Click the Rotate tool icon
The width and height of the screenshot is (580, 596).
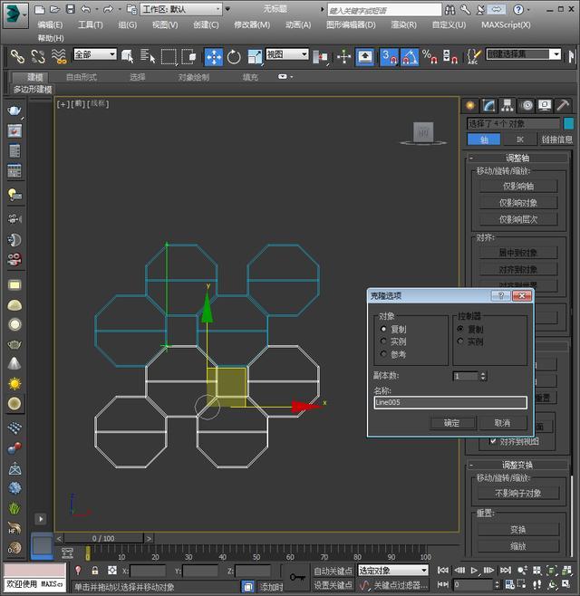[234, 56]
